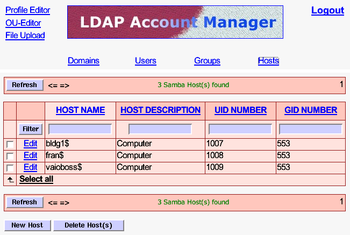
Task: Edit the vaioboss$ host entry
Action: click(31, 167)
